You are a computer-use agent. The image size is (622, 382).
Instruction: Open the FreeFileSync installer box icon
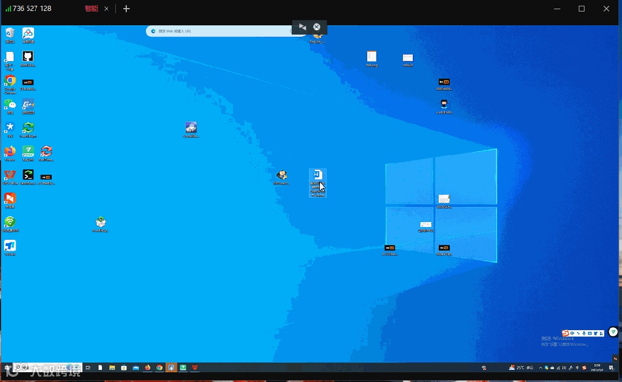click(x=100, y=224)
